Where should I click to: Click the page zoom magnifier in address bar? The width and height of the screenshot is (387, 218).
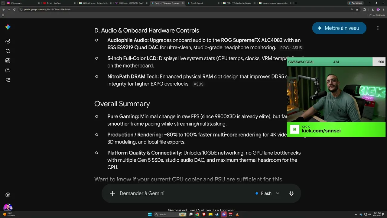click(352, 9)
